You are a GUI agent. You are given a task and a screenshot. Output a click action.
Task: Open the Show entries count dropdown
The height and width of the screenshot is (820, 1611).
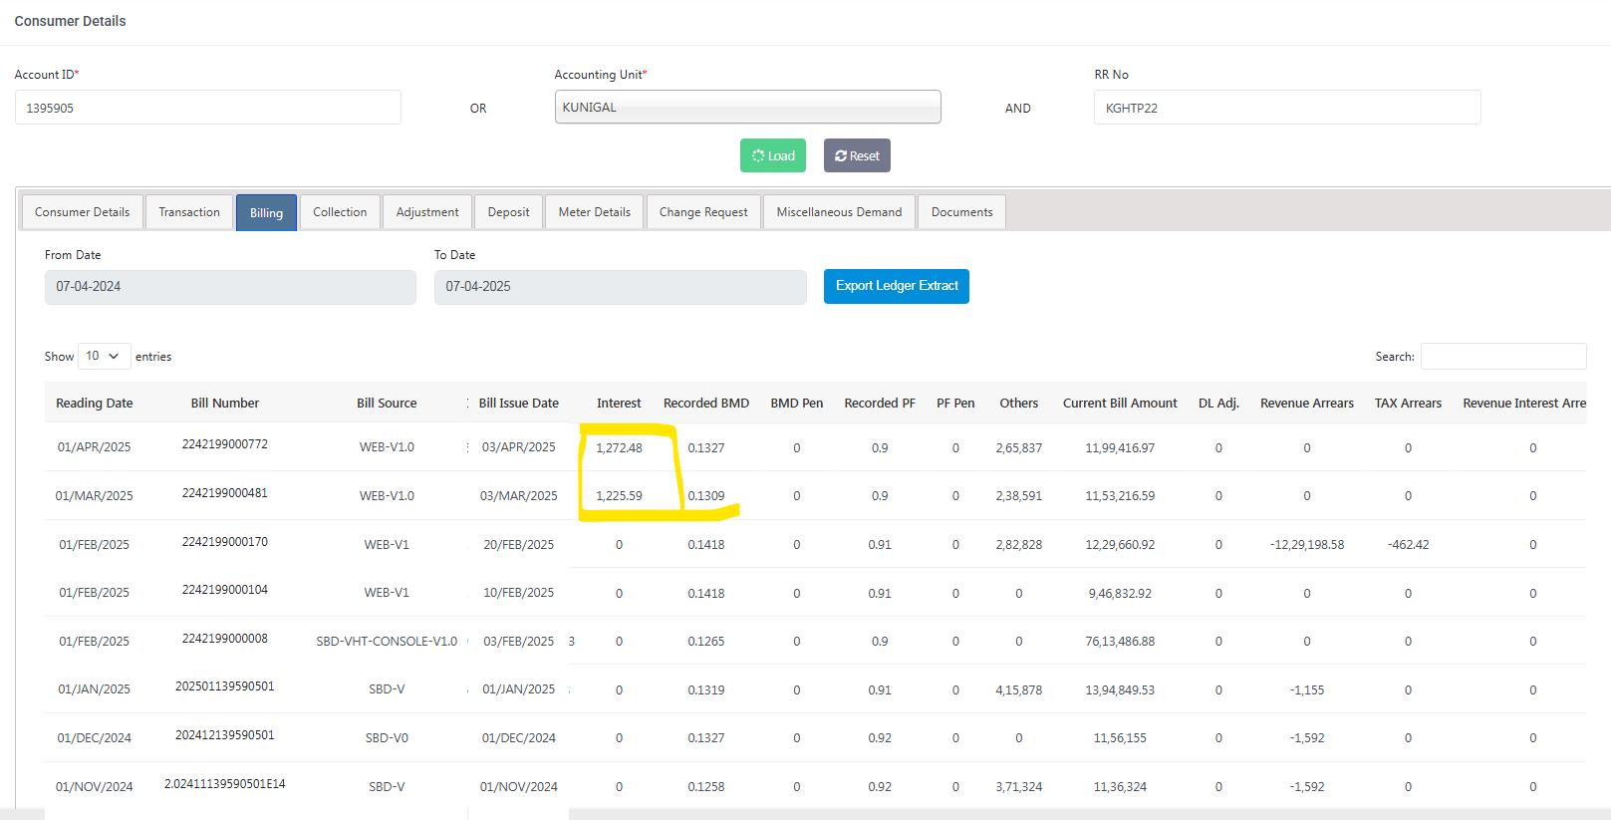[104, 356]
